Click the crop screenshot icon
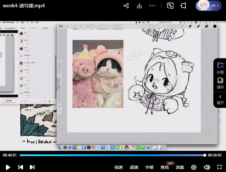226x172 pixels. [x=183, y=6]
